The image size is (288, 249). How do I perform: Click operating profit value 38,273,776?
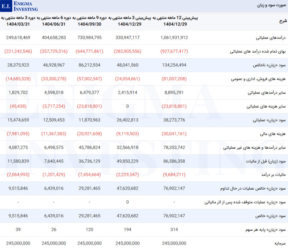[x=174, y=120]
